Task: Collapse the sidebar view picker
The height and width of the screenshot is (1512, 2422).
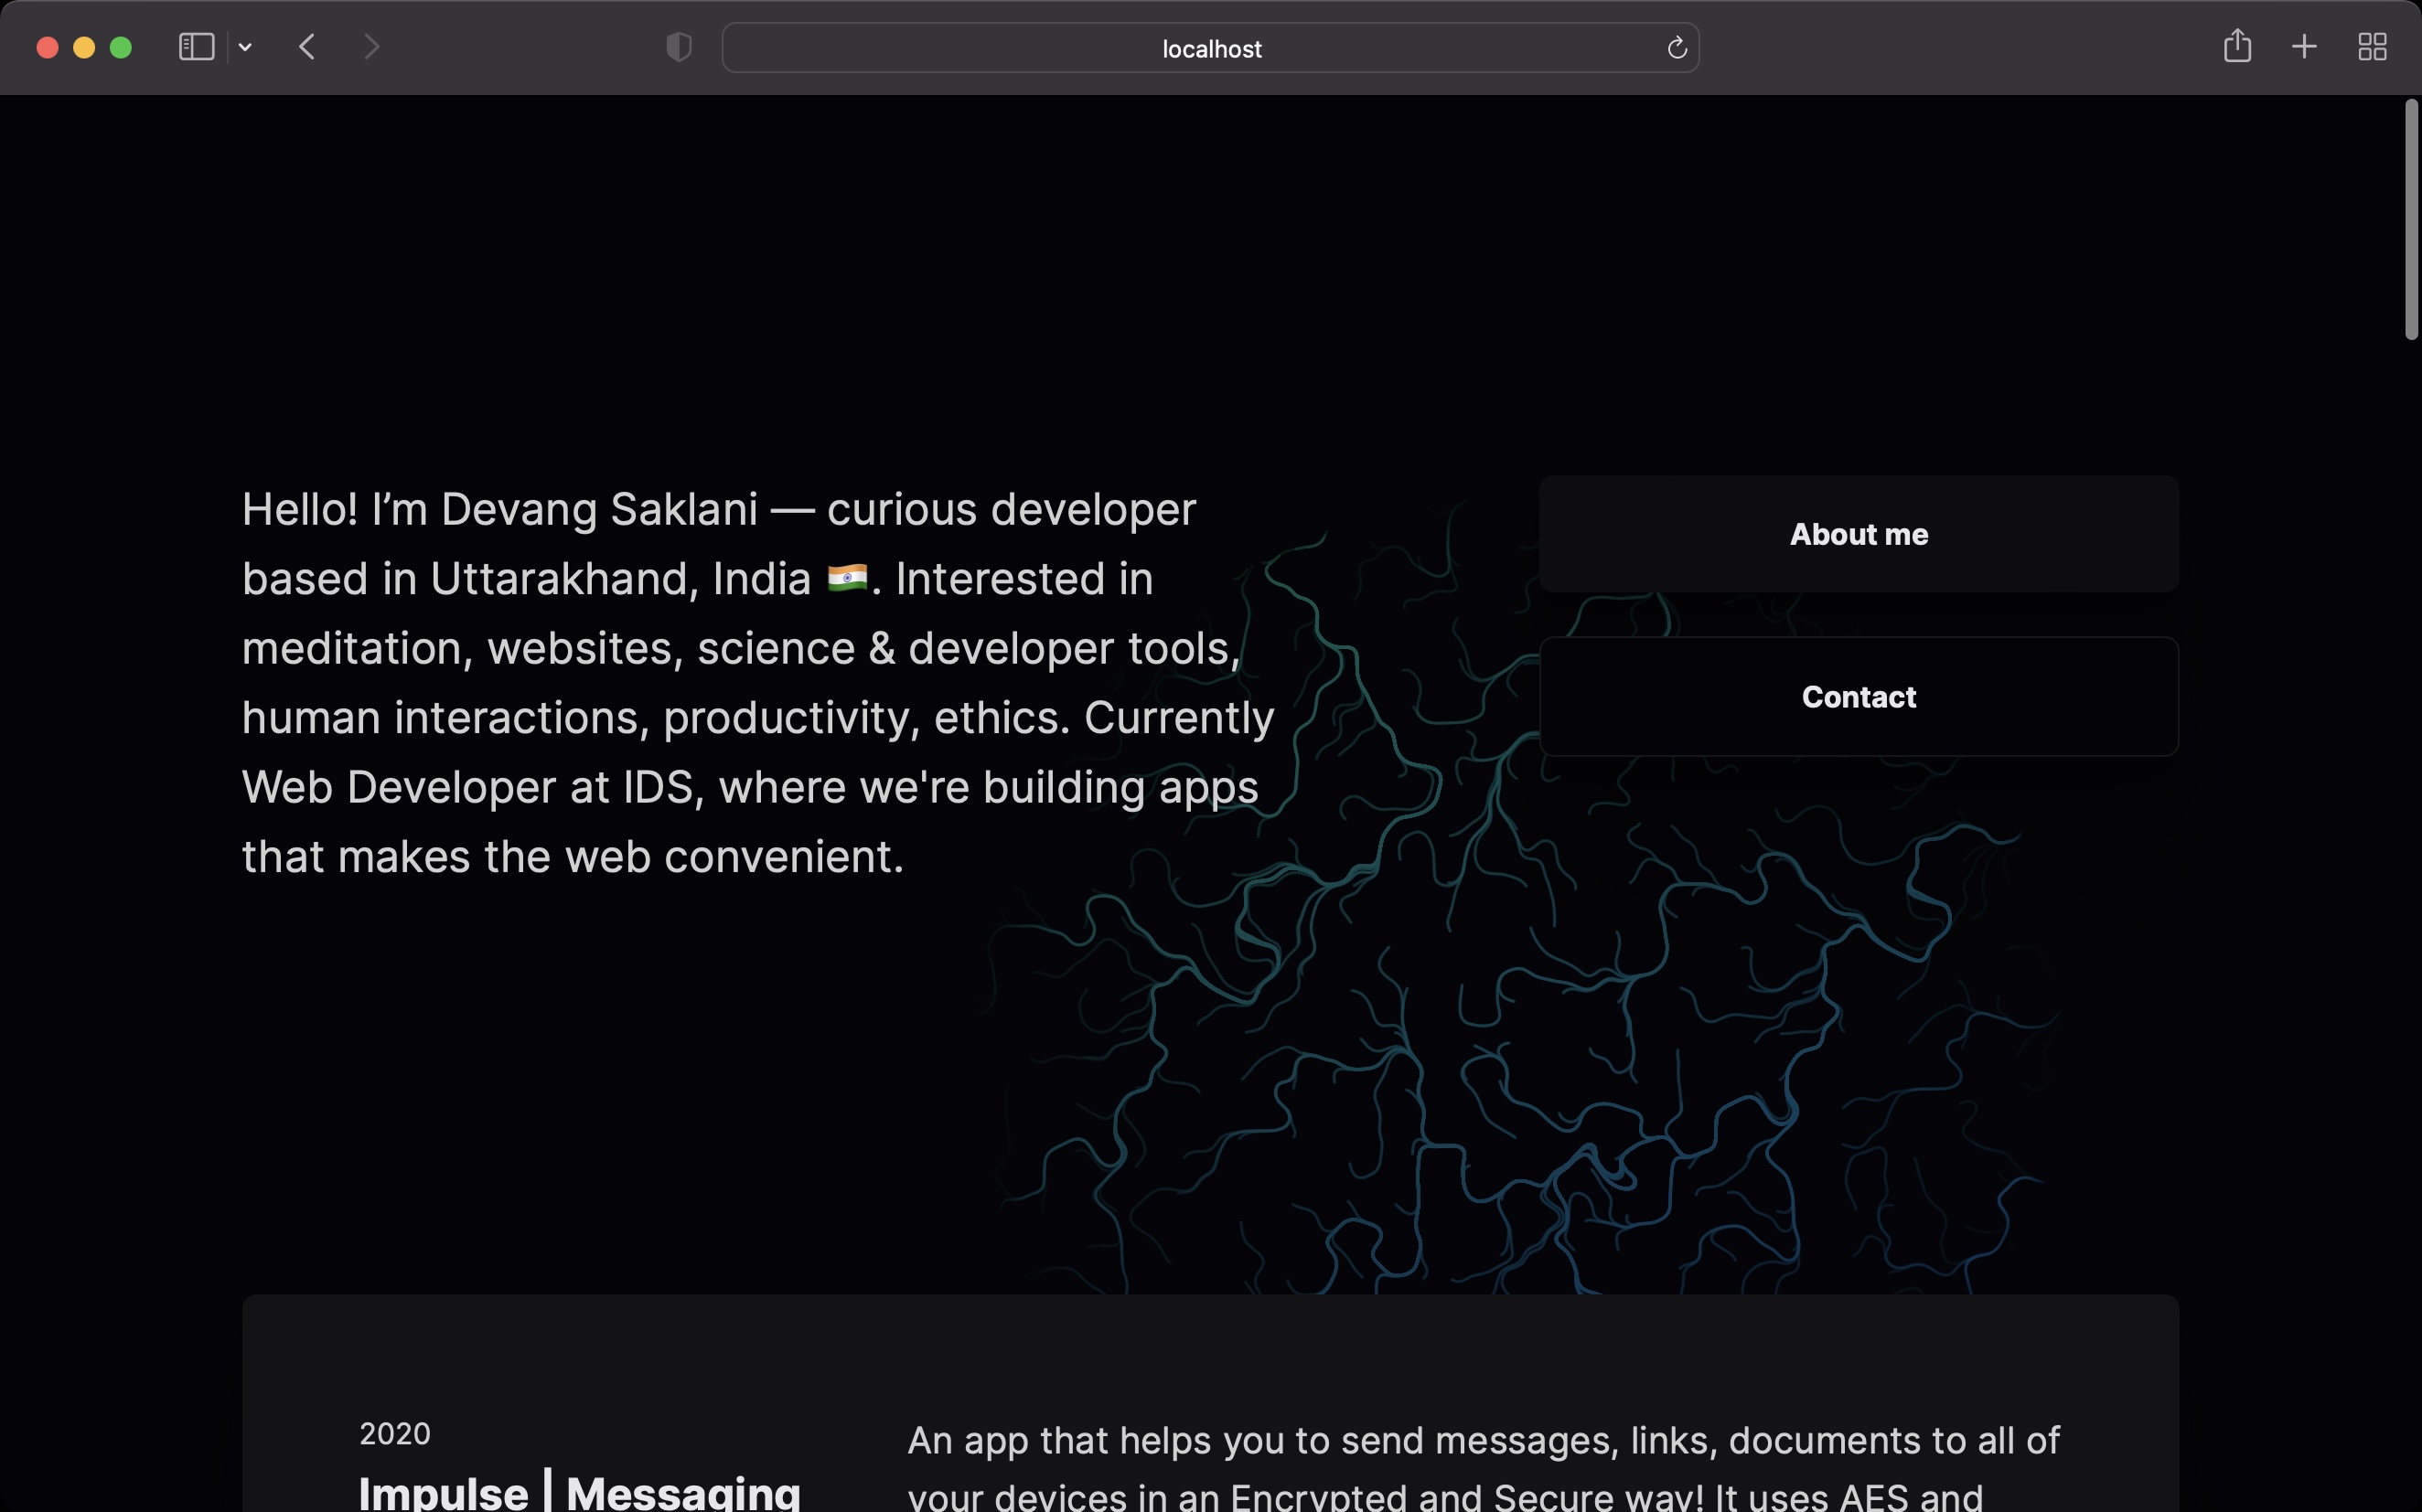Action: [245, 46]
